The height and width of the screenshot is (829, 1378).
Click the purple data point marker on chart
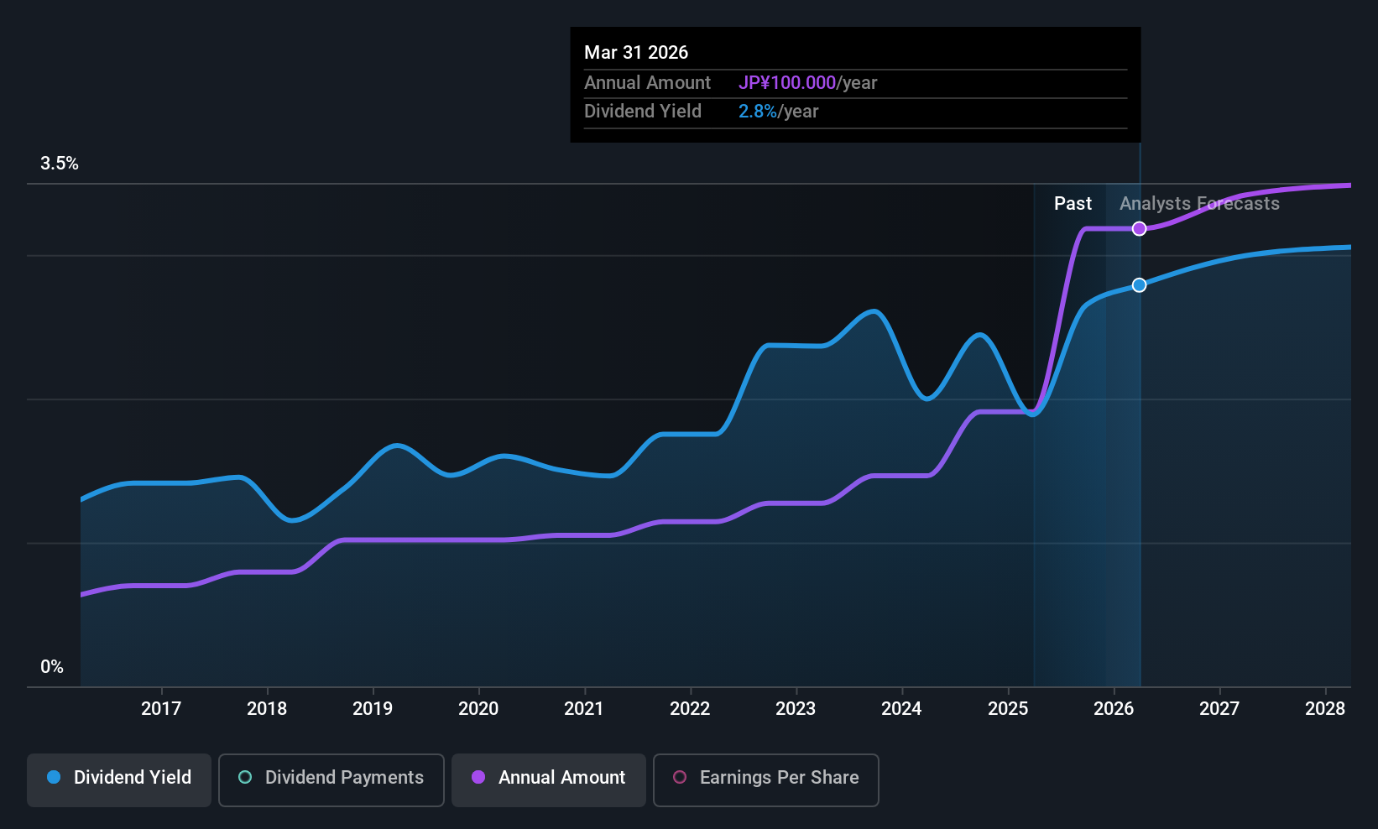[1139, 229]
